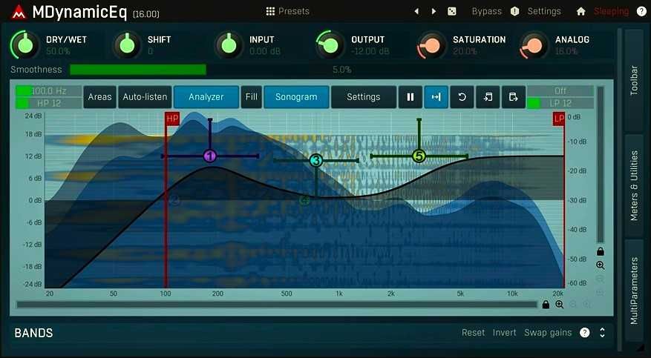Click the horizontal zoom-in magnifier

pos(560,305)
